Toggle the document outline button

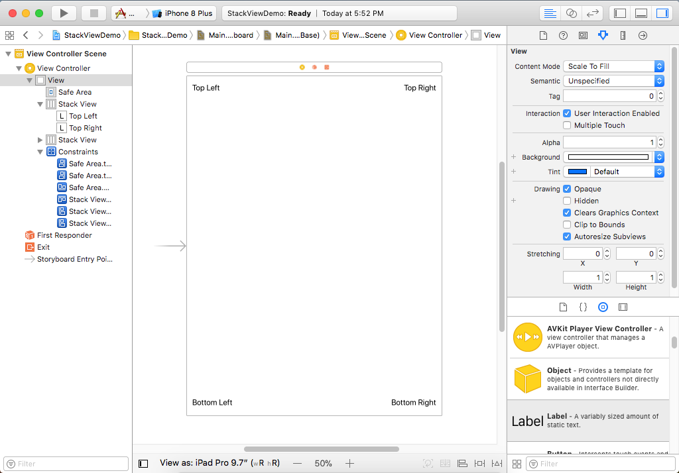(x=143, y=464)
